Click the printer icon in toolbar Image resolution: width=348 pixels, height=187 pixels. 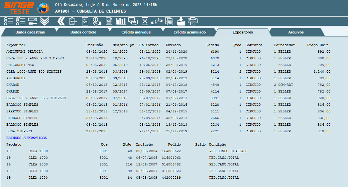(x=193, y=22)
